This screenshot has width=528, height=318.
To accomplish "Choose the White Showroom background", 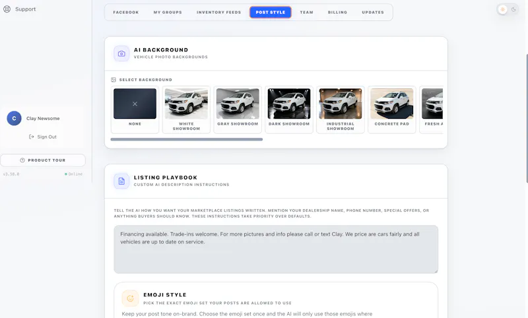I will pos(186,110).
